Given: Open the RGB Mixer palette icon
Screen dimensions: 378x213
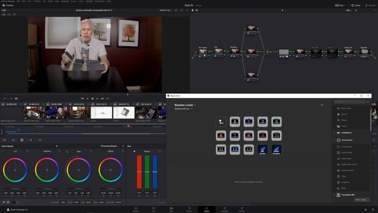Looking at the screenshot, I should click(31, 140).
